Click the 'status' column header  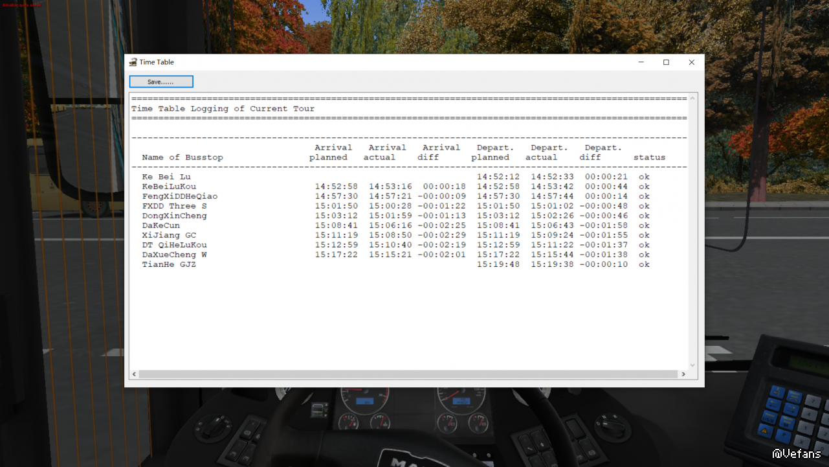coord(650,157)
